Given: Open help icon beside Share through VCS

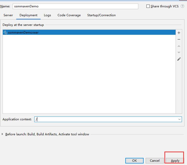Looking at the screenshot, I should point(182,6).
